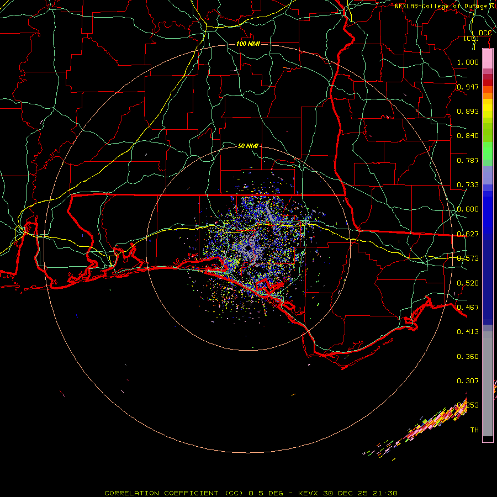This screenshot has height=497, width=497.
Task: Select the 0.893 legend value
Action: (468, 111)
